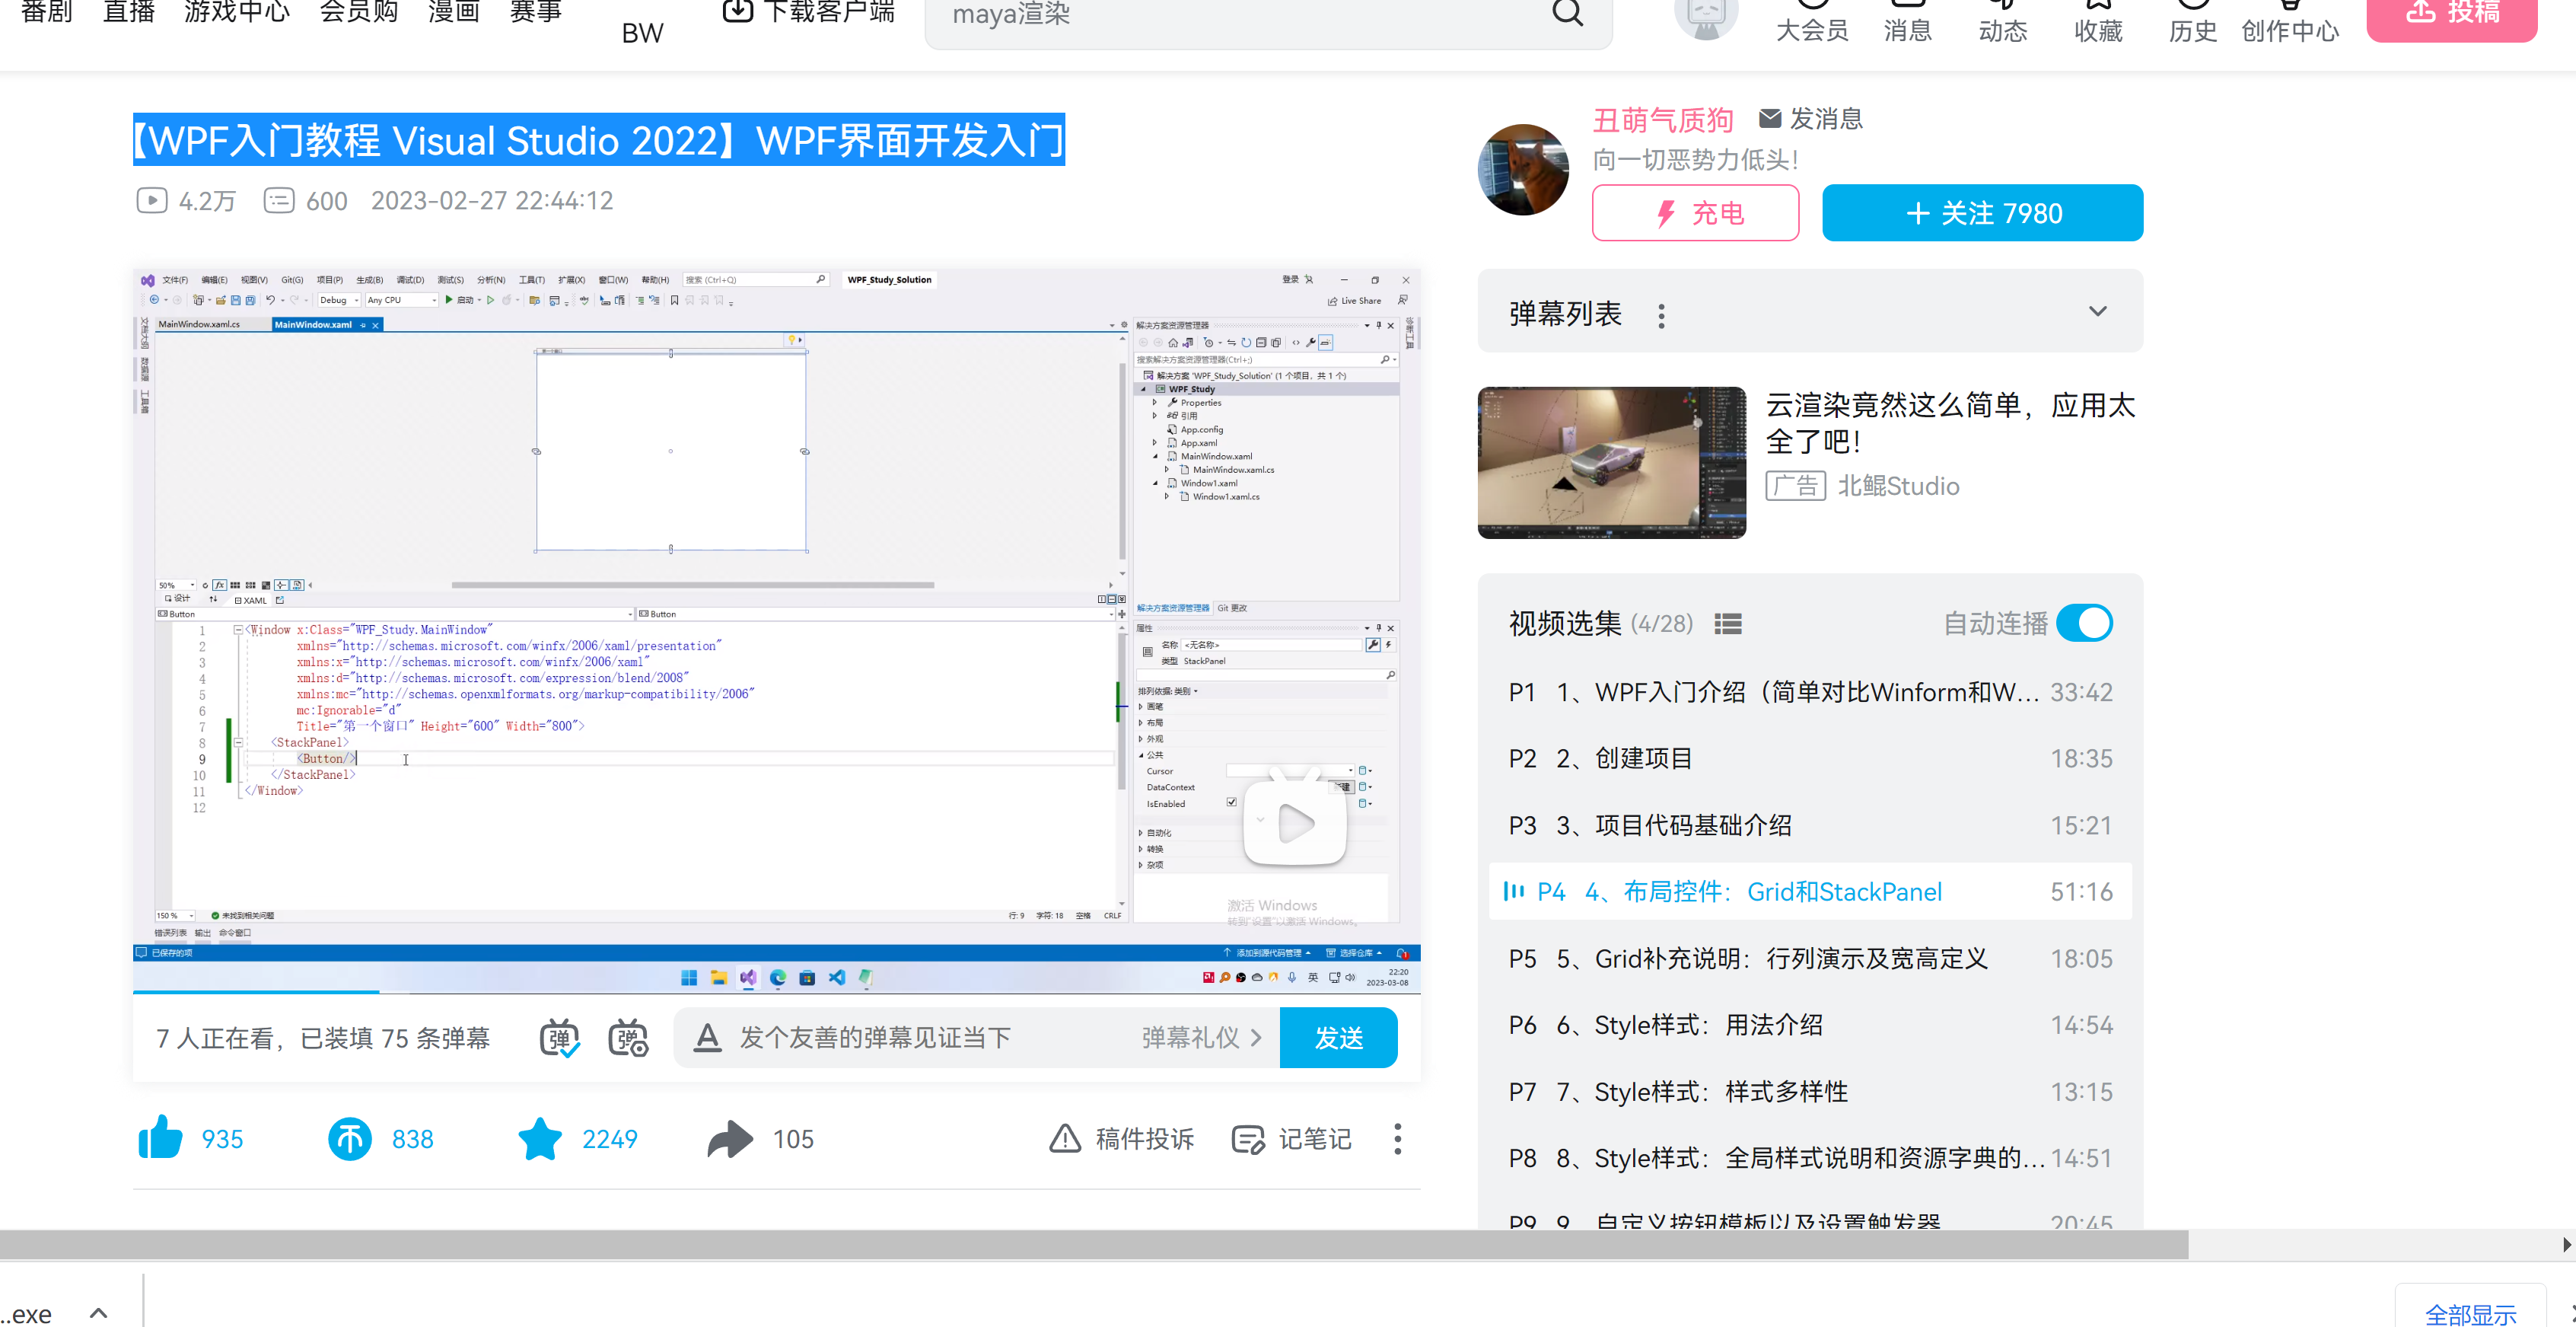Toggle the auto-play switch

[2084, 623]
